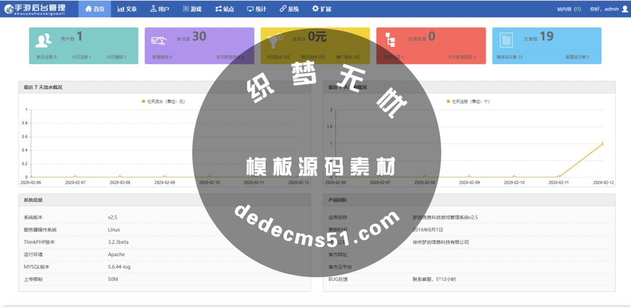Image resolution: width=631 pixels, height=308 pixels.
Task: Click 昨日注册 0 in user card
Action: (46, 57)
